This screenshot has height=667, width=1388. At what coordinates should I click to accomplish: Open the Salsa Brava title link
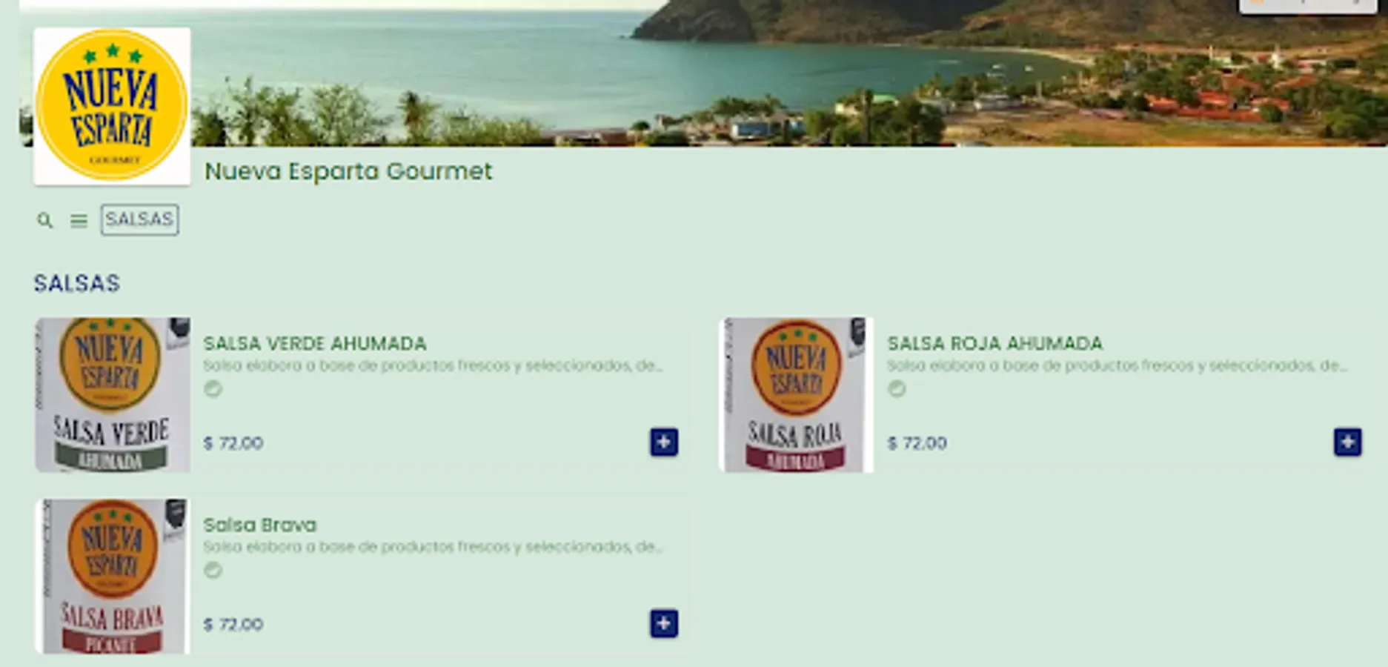coord(260,525)
